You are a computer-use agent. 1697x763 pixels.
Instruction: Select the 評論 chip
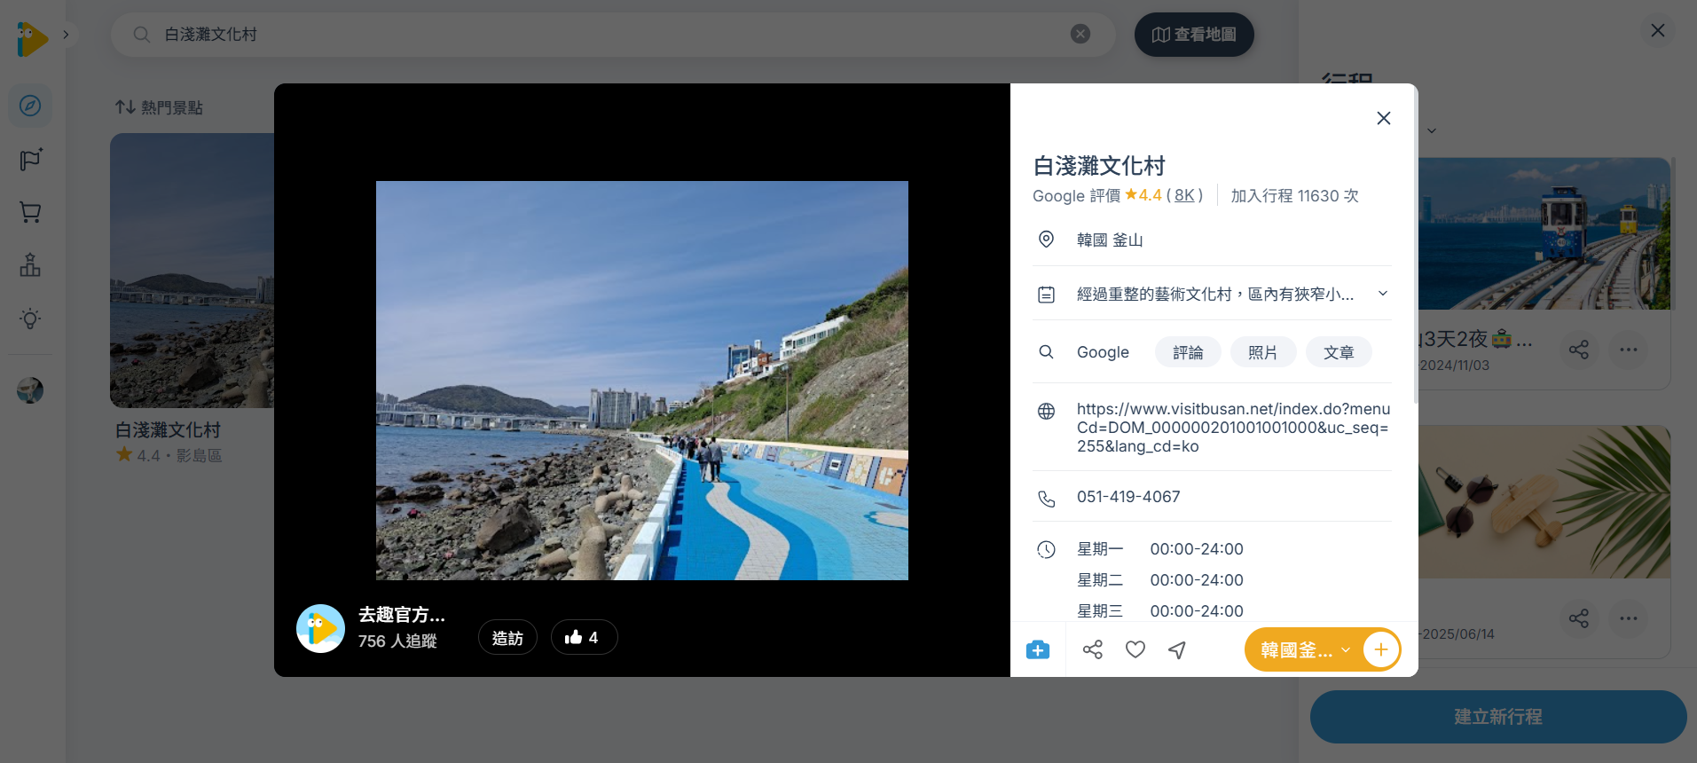click(x=1188, y=352)
